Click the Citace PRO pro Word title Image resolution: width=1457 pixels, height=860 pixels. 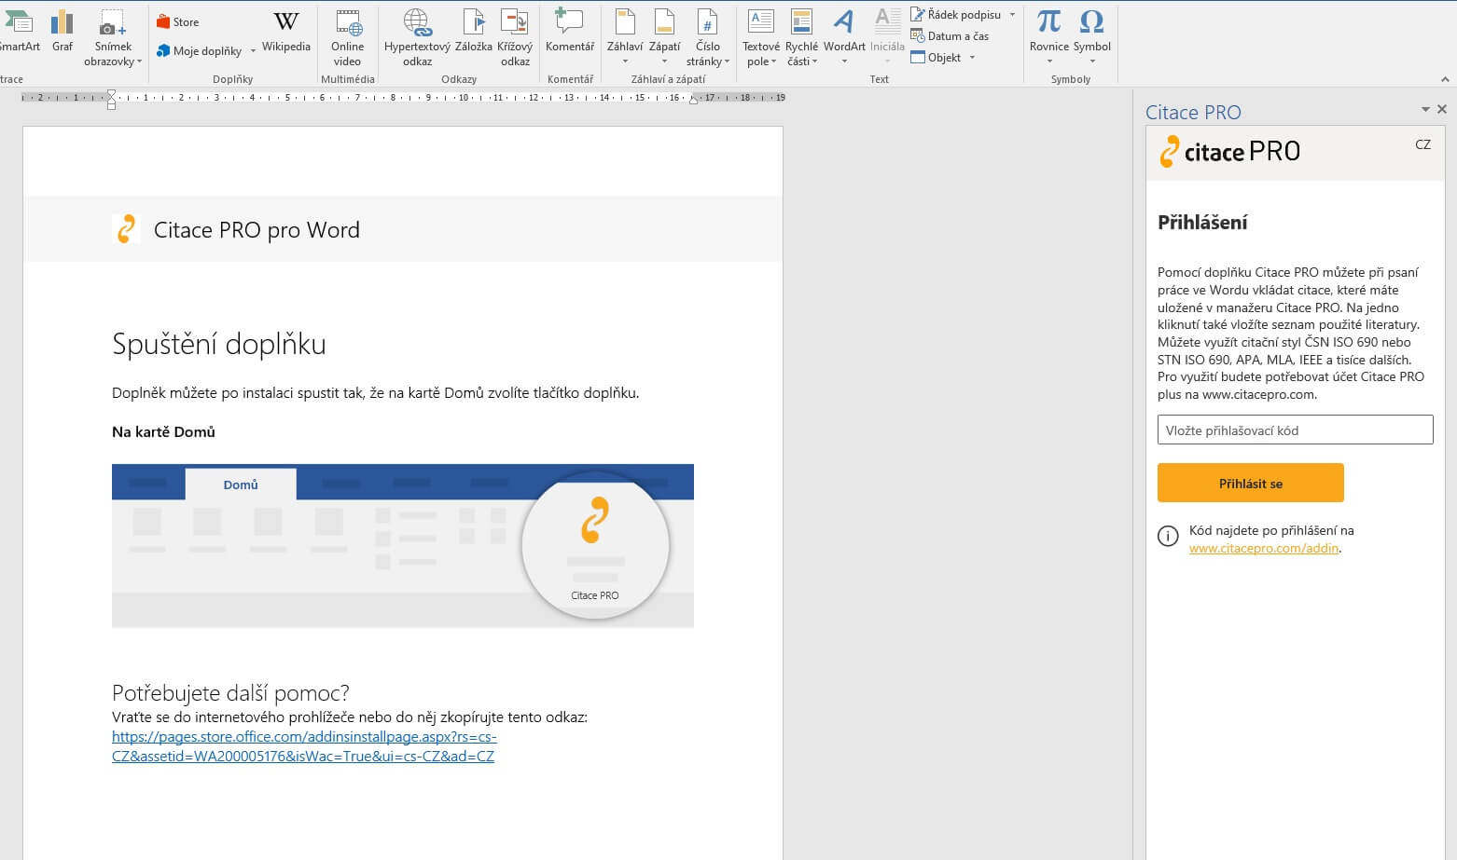[257, 230]
